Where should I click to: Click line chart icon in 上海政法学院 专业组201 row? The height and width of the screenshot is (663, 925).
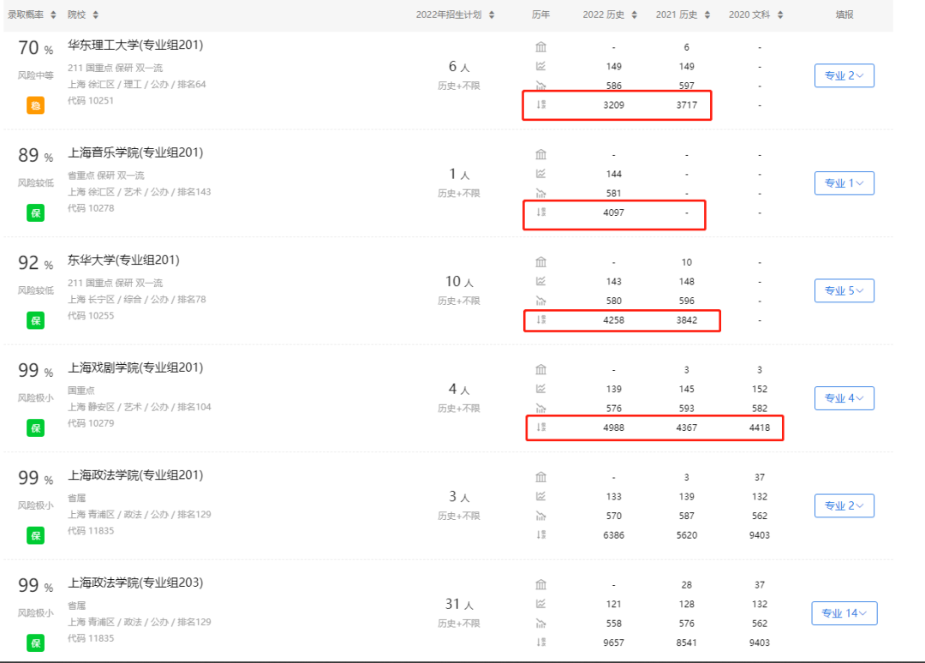pos(540,496)
